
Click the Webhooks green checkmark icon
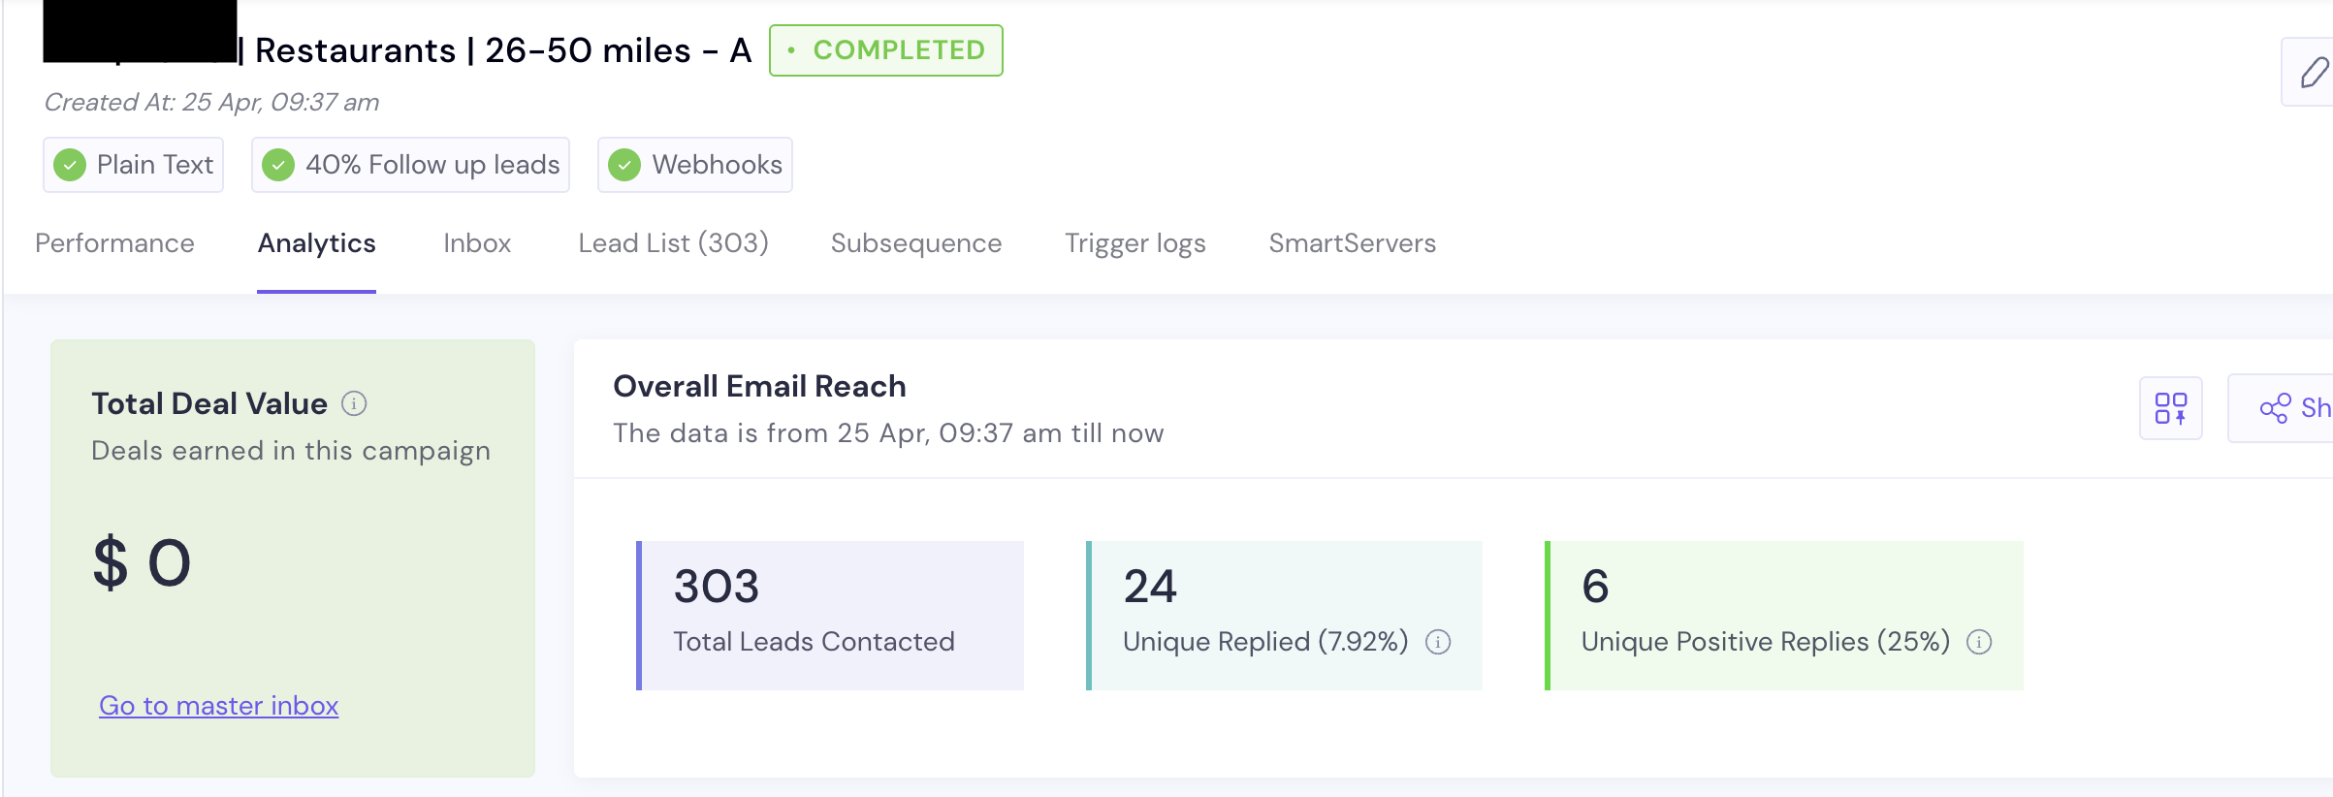(x=624, y=165)
